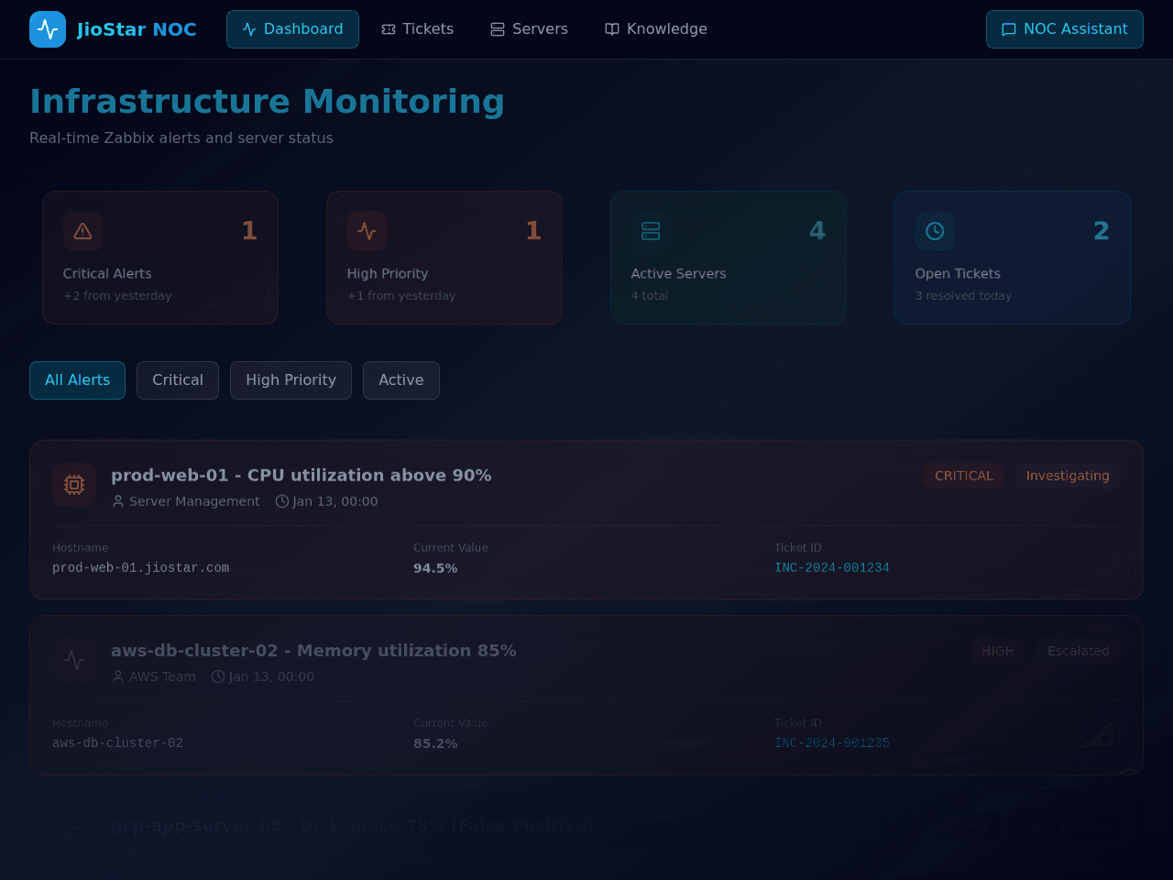
Task: Click the person icon beside Server Management
Action: point(118,501)
